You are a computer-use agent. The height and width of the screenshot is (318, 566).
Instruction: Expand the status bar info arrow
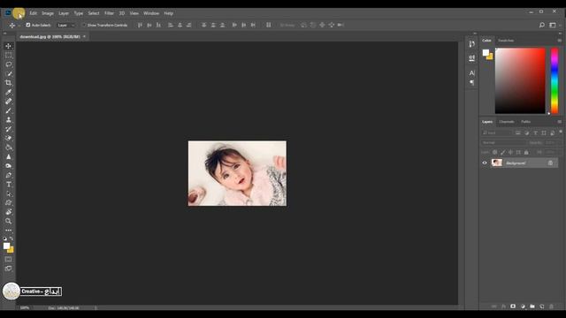(96, 308)
